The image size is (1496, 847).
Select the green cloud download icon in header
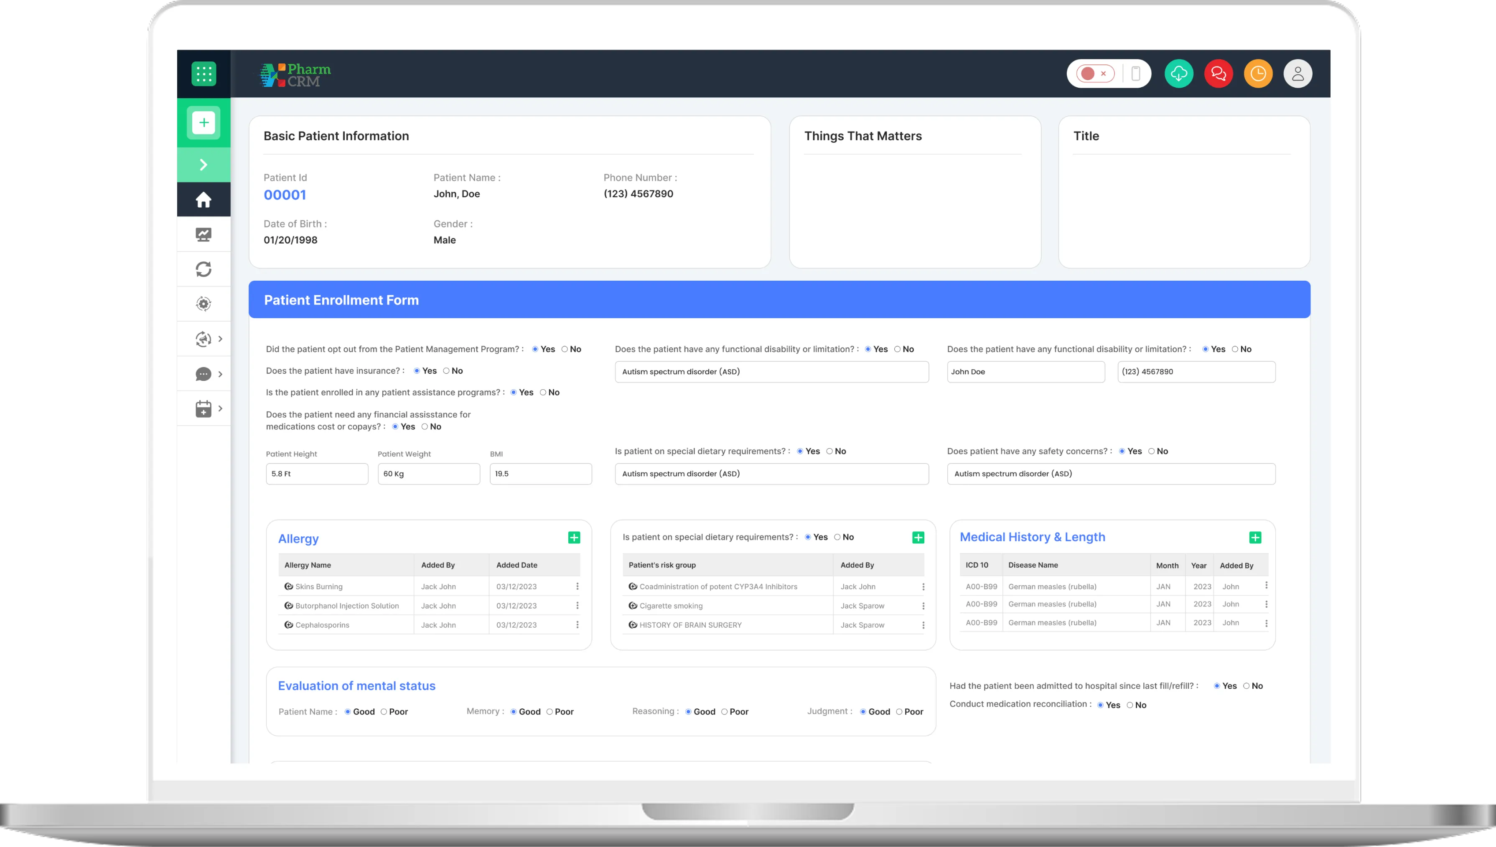click(1180, 74)
